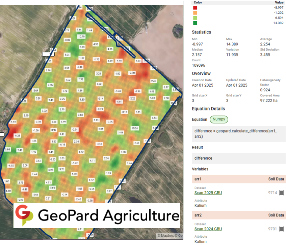Select the red legend color swatch
The height and width of the screenshot is (245, 286).
tap(196, 8)
